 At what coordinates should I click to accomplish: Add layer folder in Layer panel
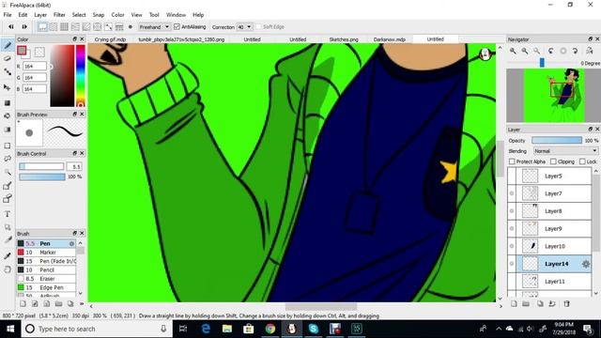tap(526, 304)
